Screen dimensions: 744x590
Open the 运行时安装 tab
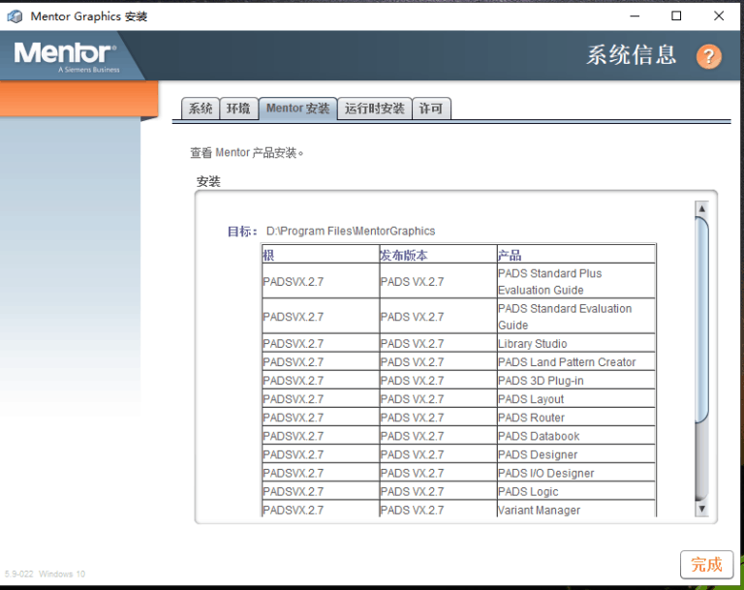click(x=374, y=109)
